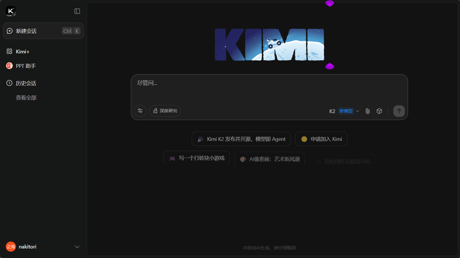
Task: Click the KIMI banner image
Action: click(x=269, y=44)
